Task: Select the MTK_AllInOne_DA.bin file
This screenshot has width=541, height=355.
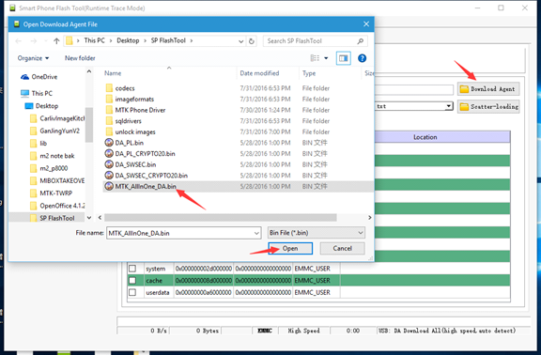Action: click(x=146, y=187)
